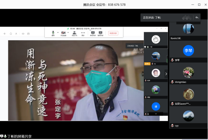Image resolution: width=208 pixels, height=140 pixels.
Task: Open the More (three dots) menu
Action: tap(83, 33)
